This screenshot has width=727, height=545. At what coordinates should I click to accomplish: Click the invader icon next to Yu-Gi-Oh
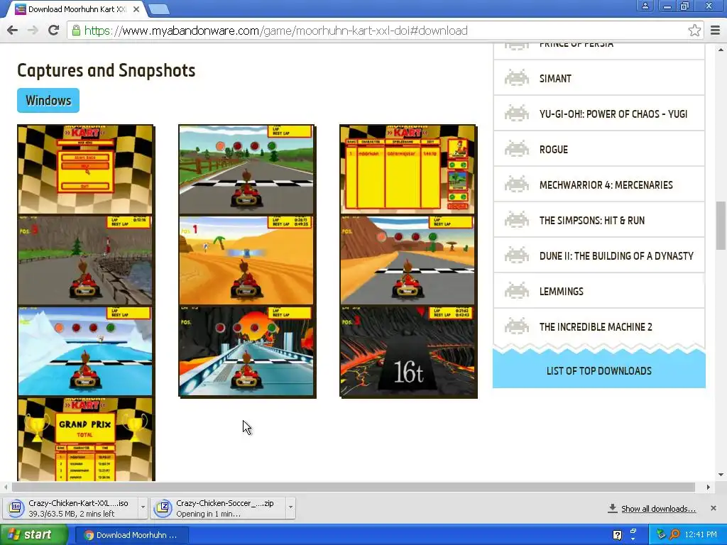point(517,113)
